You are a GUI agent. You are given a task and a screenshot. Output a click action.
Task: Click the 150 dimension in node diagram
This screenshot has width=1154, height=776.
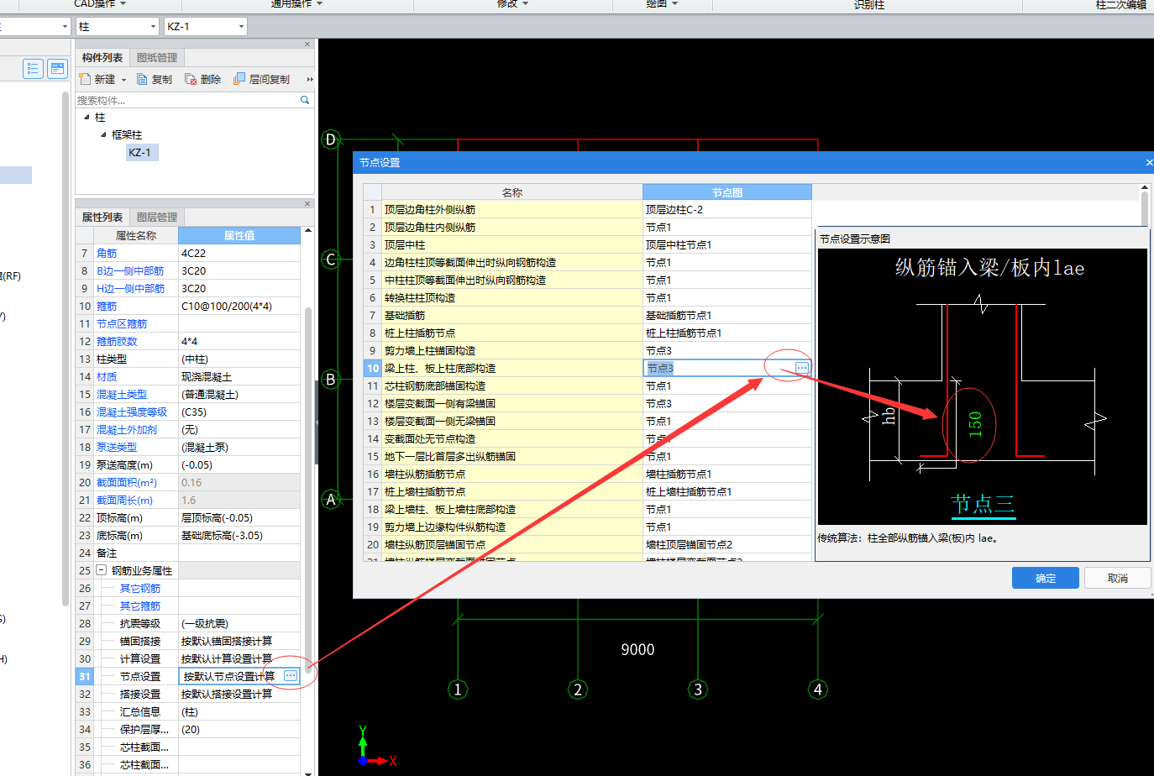point(974,424)
